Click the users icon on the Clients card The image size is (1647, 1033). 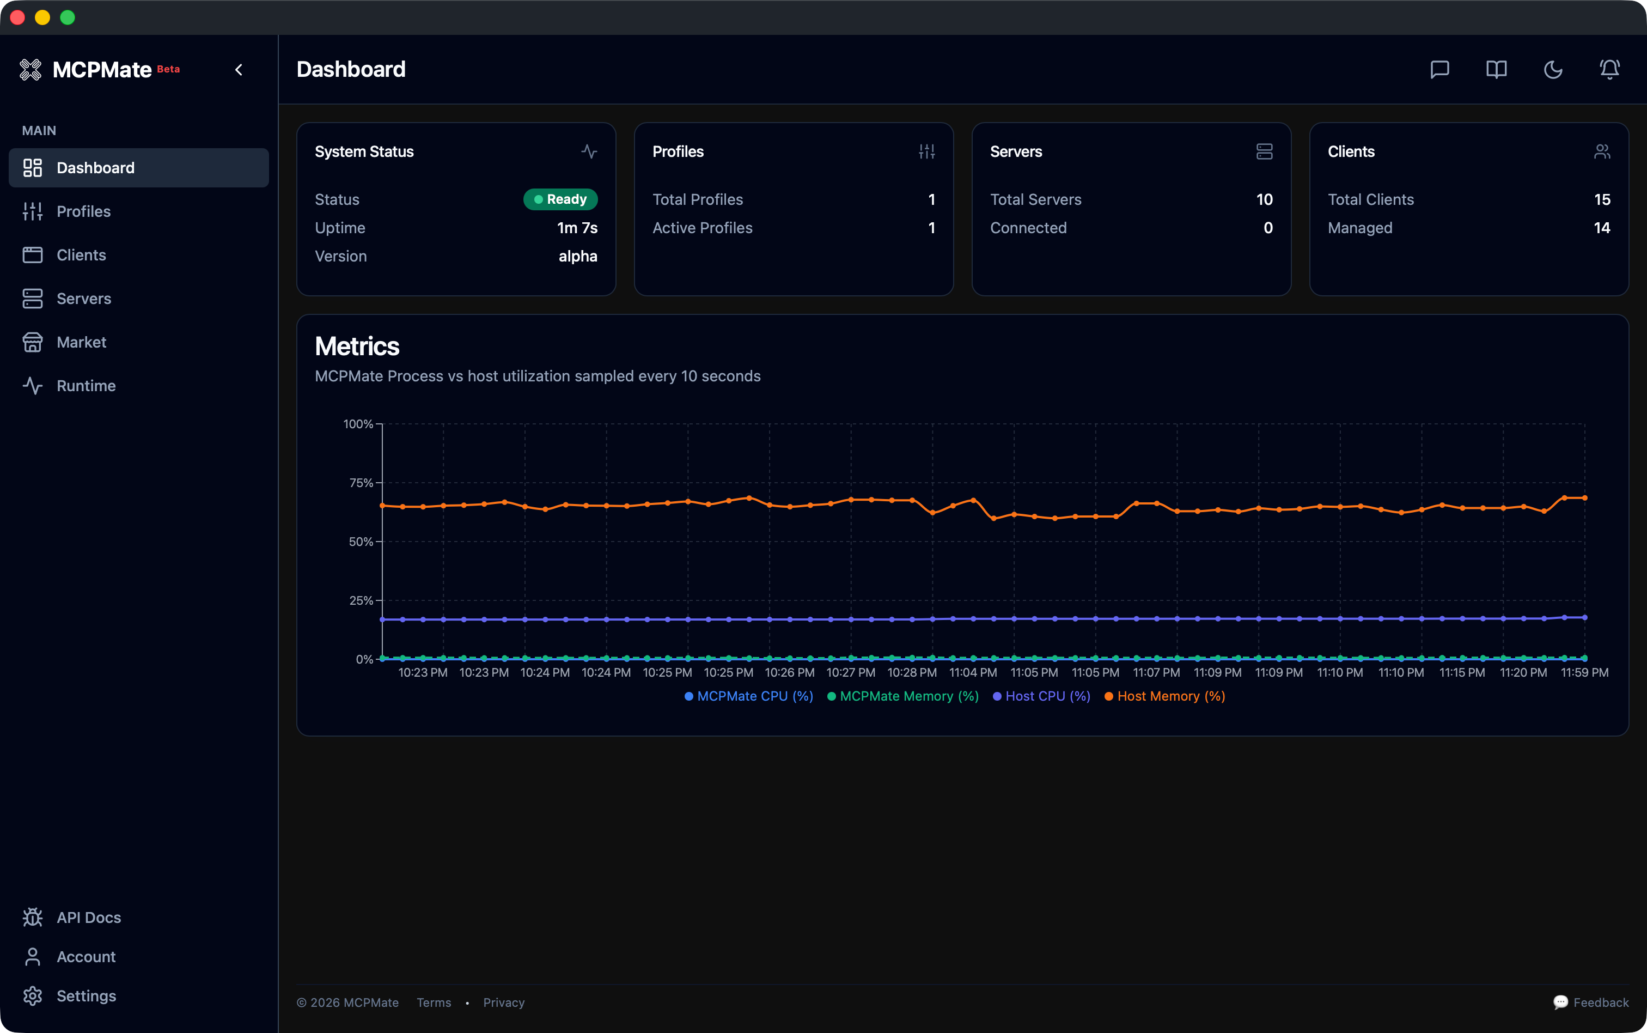click(1601, 151)
